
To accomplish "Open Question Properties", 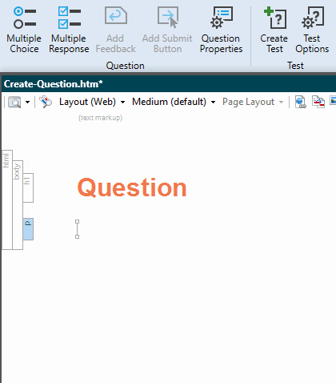I will 221,30.
